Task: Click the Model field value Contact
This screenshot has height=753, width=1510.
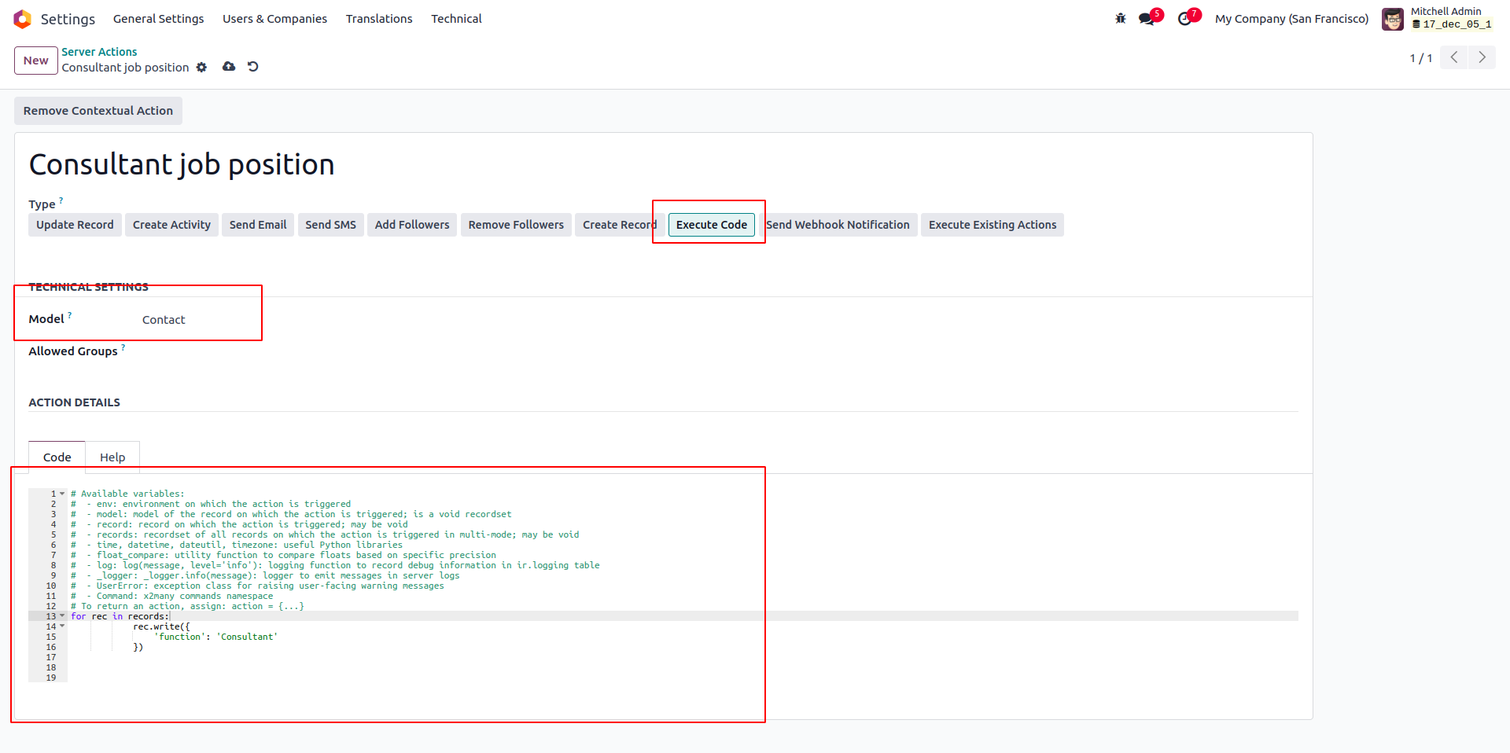Action: [164, 320]
